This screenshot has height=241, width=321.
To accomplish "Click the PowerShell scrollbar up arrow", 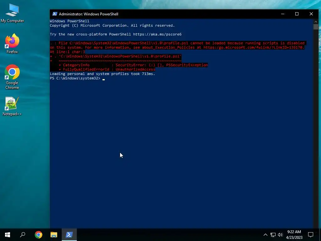I will point(315,21).
